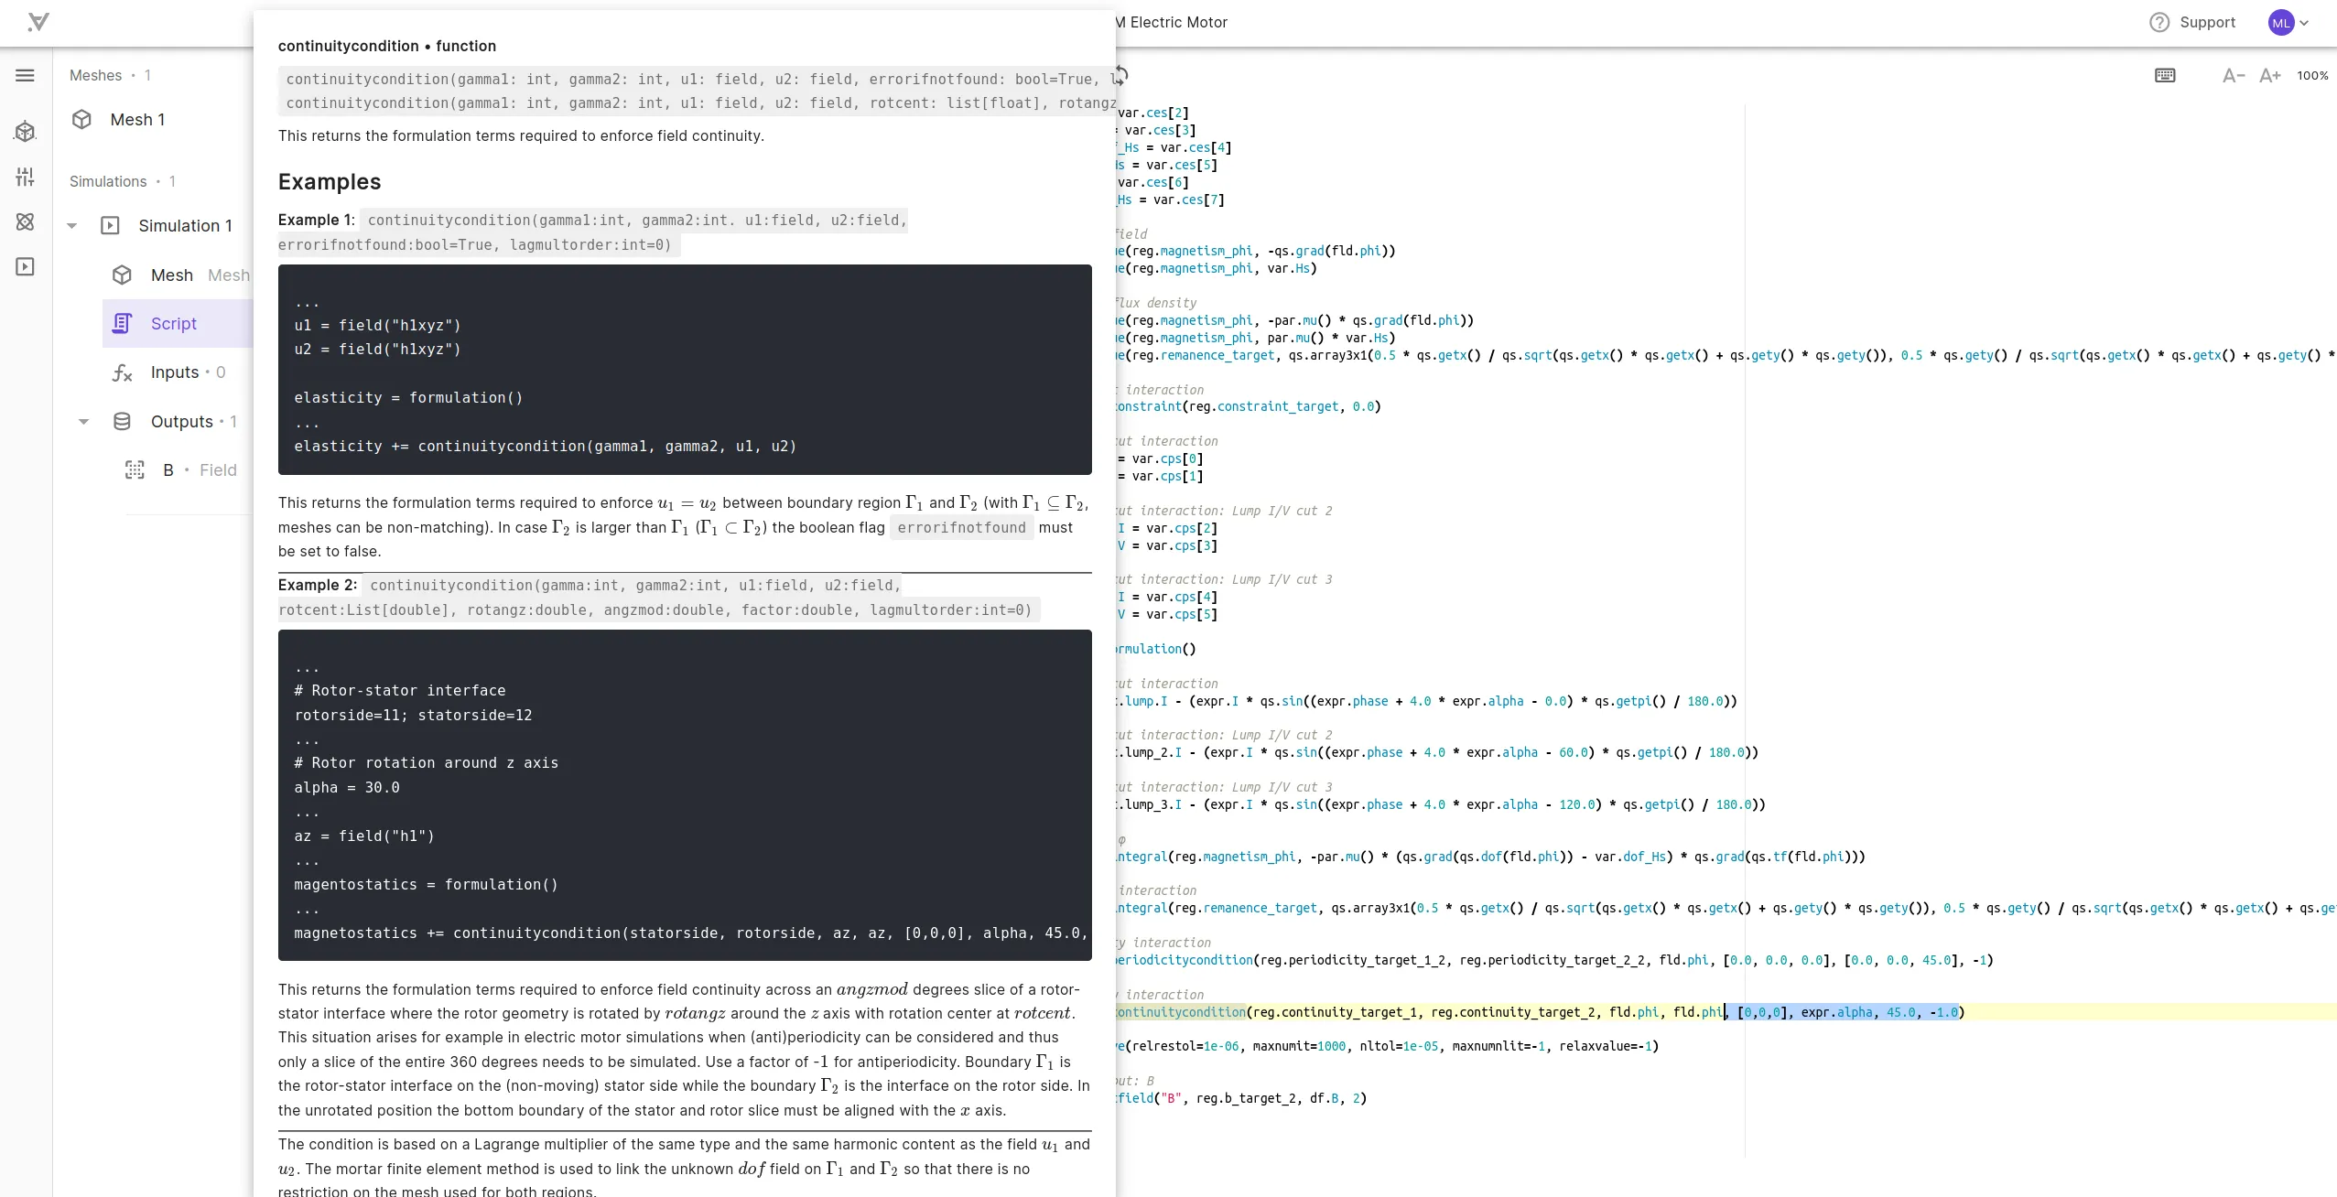The width and height of the screenshot is (2337, 1197).
Task: Click the Example 1 code block
Action: (685, 370)
